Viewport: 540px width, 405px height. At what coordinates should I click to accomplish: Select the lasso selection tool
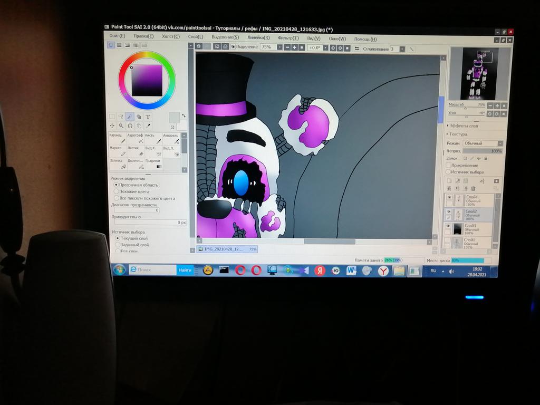tap(121, 117)
